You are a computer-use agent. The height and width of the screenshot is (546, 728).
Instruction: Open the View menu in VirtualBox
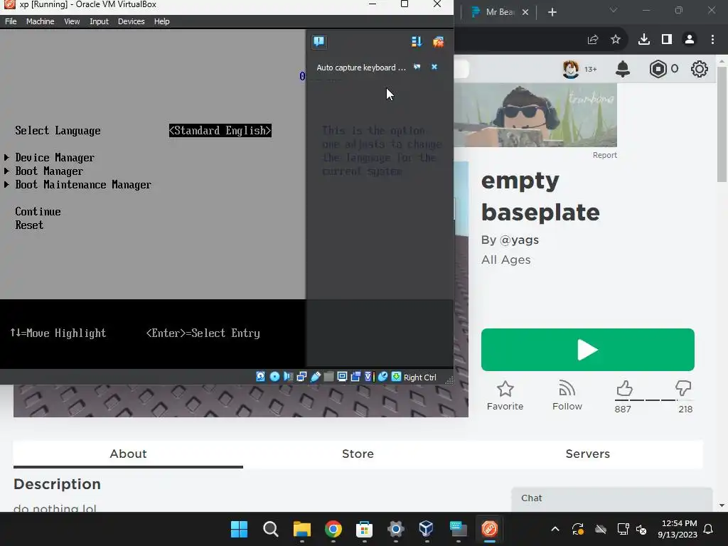point(72,21)
